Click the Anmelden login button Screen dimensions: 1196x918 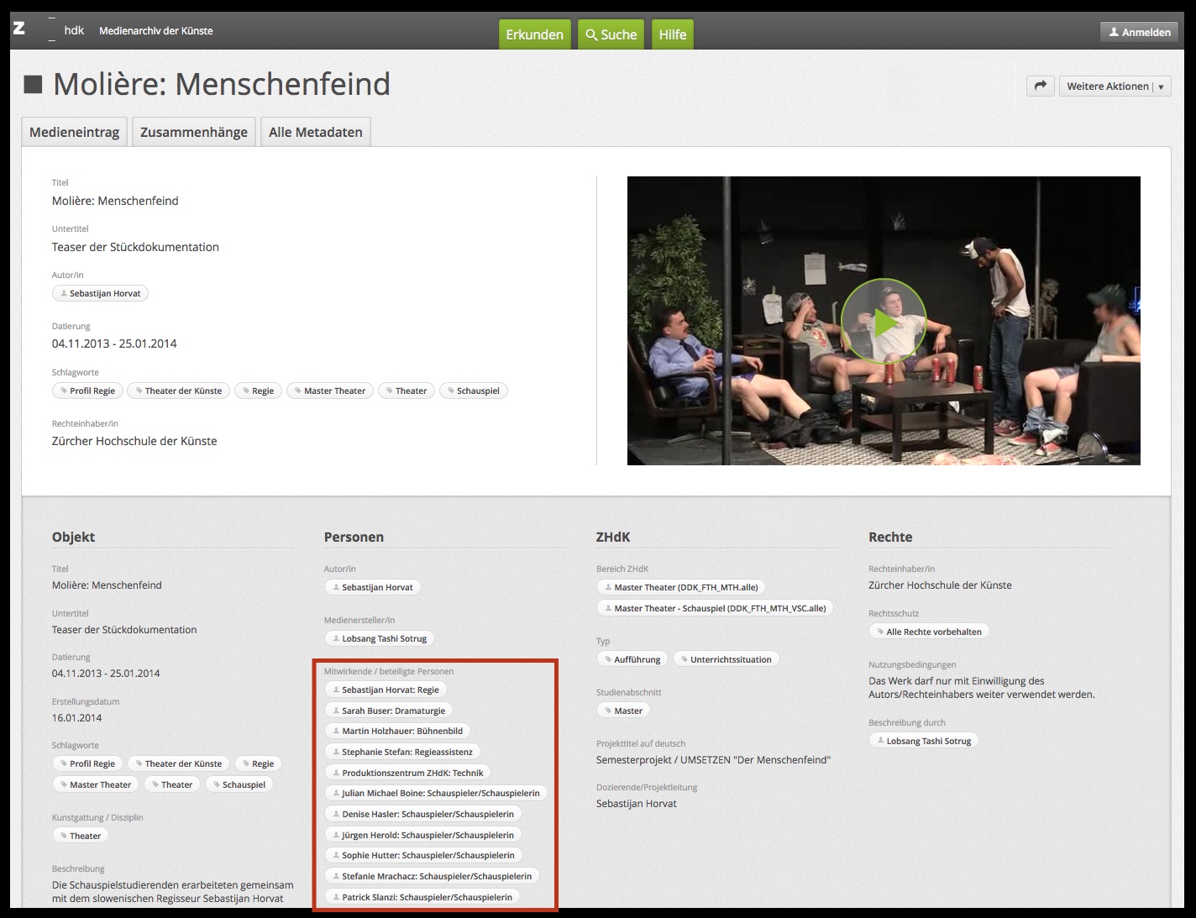click(1139, 32)
